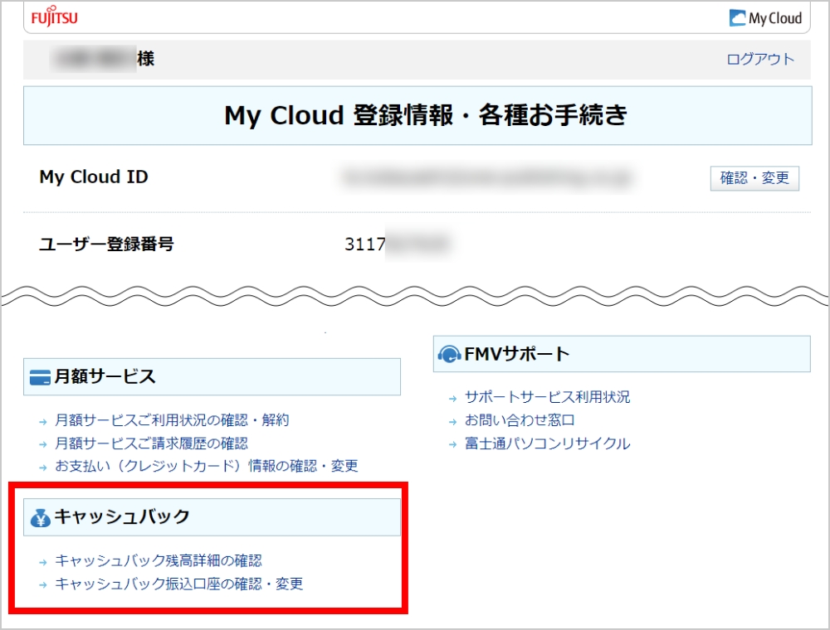
Task: Click the headset icon beside FMVサポート
Action: [449, 355]
